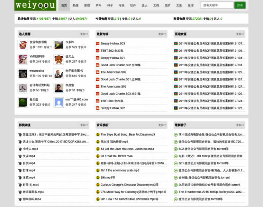263x207 pixels.
Task: Open 电子影音图书 user link
Action: coord(74,71)
